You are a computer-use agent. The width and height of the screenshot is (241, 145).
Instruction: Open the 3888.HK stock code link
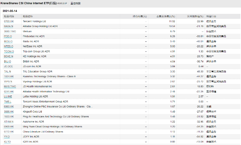[x=9, y=112]
